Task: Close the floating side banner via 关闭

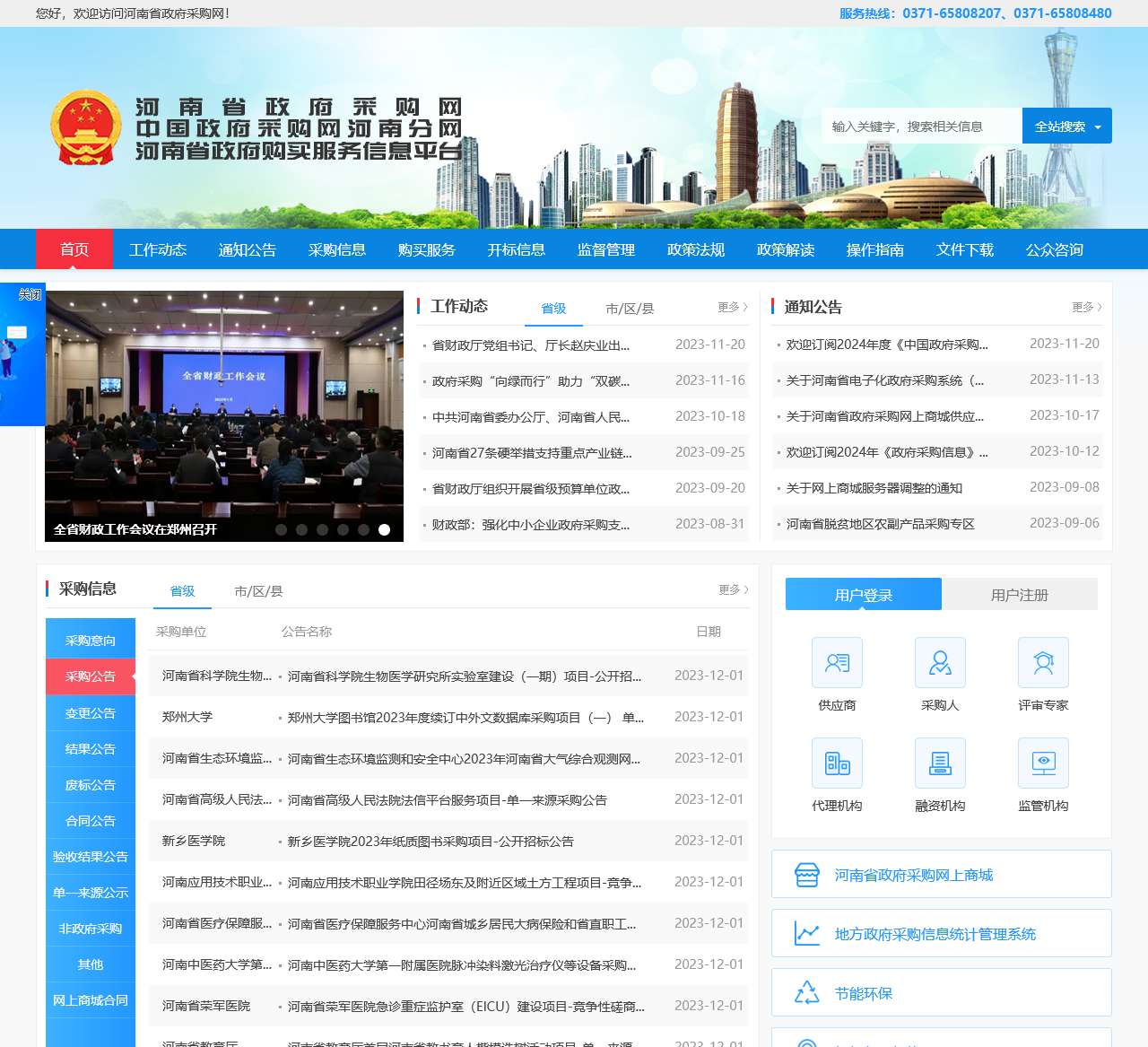Action: [x=30, y=294]
